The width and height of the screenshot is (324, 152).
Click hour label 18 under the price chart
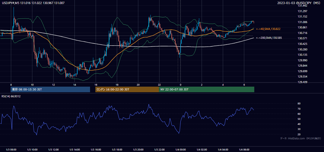tap(117, 85)
